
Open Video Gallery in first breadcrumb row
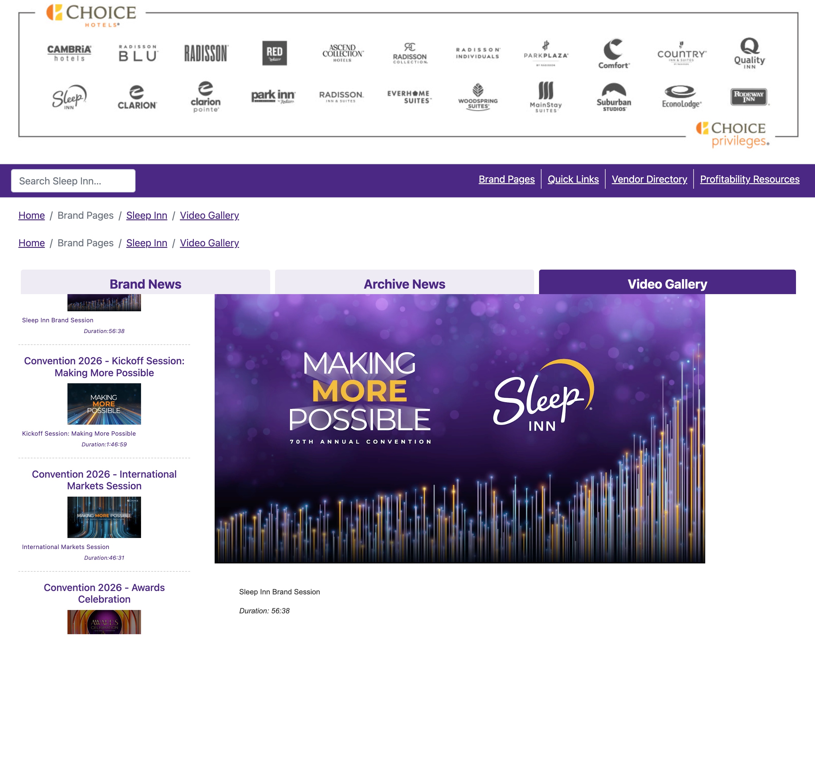tap(209, 215)
